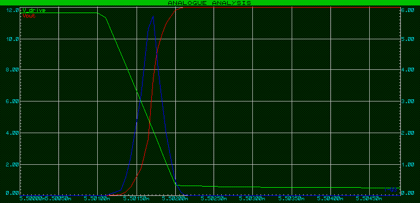Click the 1.00 right axis label
The width and height of the screenshot is (420, 203).
[408, 164]
